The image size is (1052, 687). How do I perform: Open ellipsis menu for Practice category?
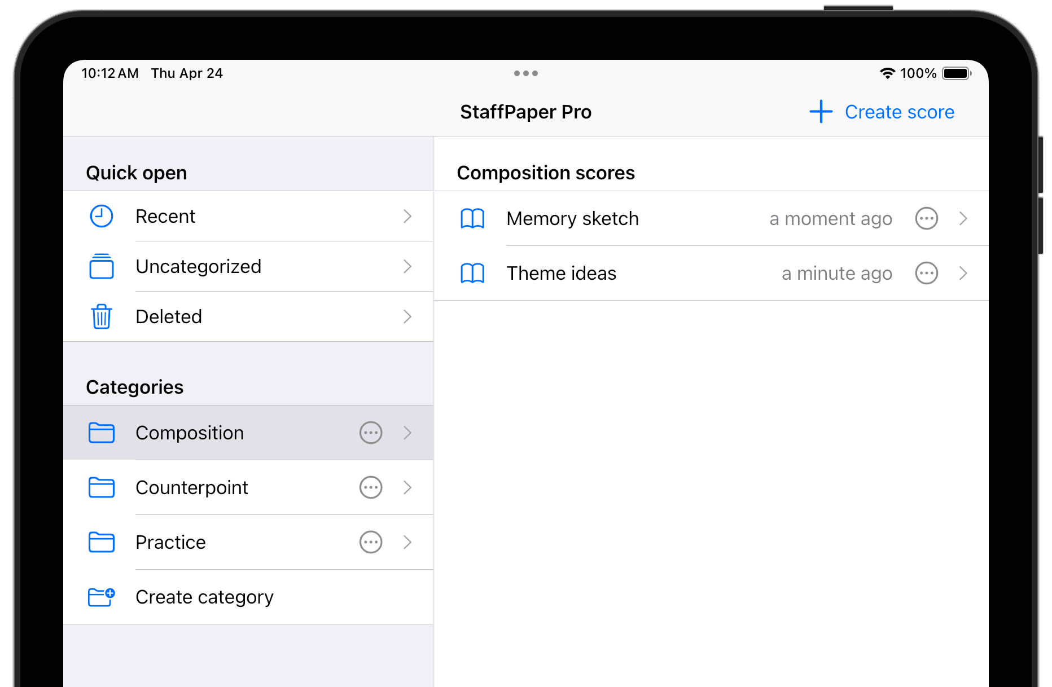pos(371,542)
